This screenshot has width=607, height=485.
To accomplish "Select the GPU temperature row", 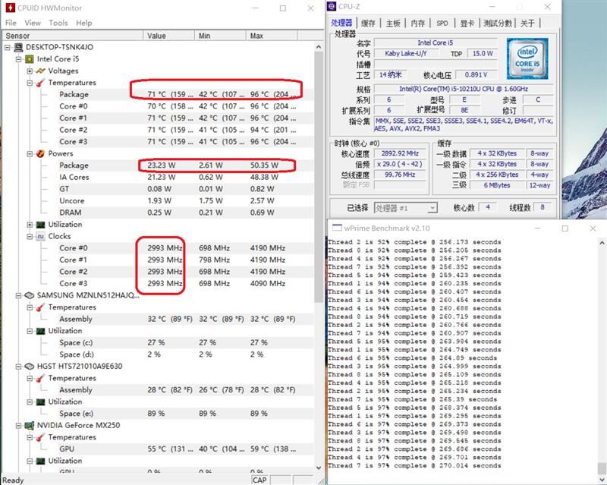I will tap(158, 449).
